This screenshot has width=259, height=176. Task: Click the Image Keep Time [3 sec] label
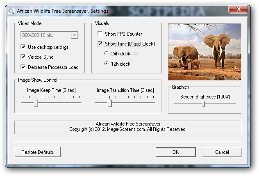51,90
